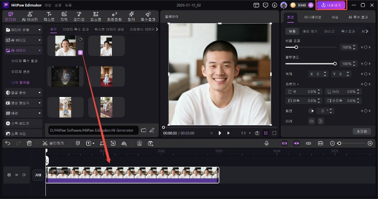Undo the last action in timeline toolbar
The image size is (378, 199).
(x=8, y=144)
